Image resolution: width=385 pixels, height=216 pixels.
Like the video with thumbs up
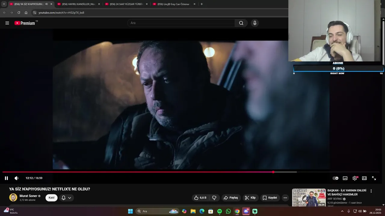(x=200, y=198)
